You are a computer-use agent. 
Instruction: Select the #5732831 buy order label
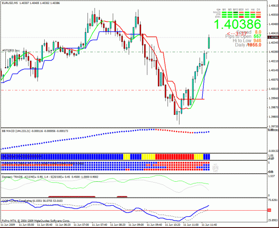click(11, 50)
